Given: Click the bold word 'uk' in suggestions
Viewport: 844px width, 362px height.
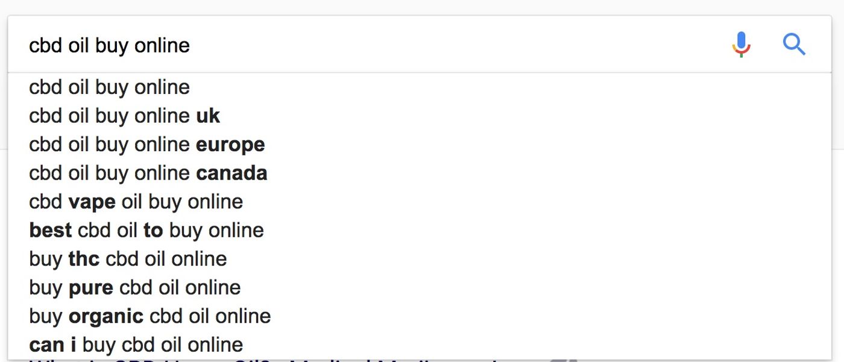Looking at the screenshot, I should coord(208,116).
